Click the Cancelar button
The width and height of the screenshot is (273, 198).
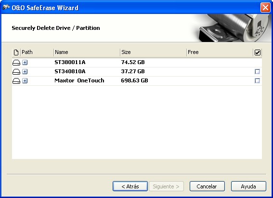tap(207, 186)
